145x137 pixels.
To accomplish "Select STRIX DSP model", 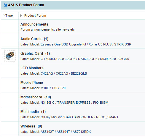I will pyautogui.click(x=123, y=44).
